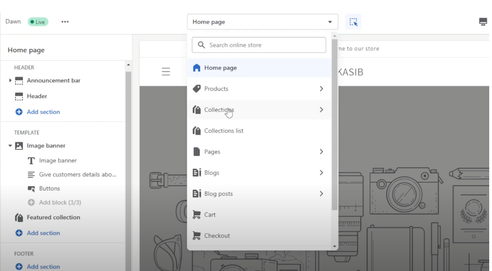Click the plus icon in Footer group
This screenshot has height=271, width=492.
[19, 267]
